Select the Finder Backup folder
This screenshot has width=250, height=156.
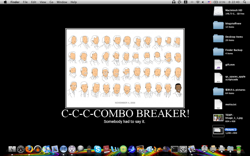[218, 51]
